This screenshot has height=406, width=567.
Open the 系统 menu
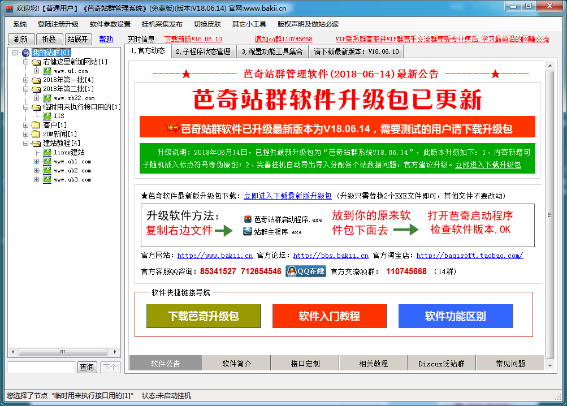(x=20, y=24)
